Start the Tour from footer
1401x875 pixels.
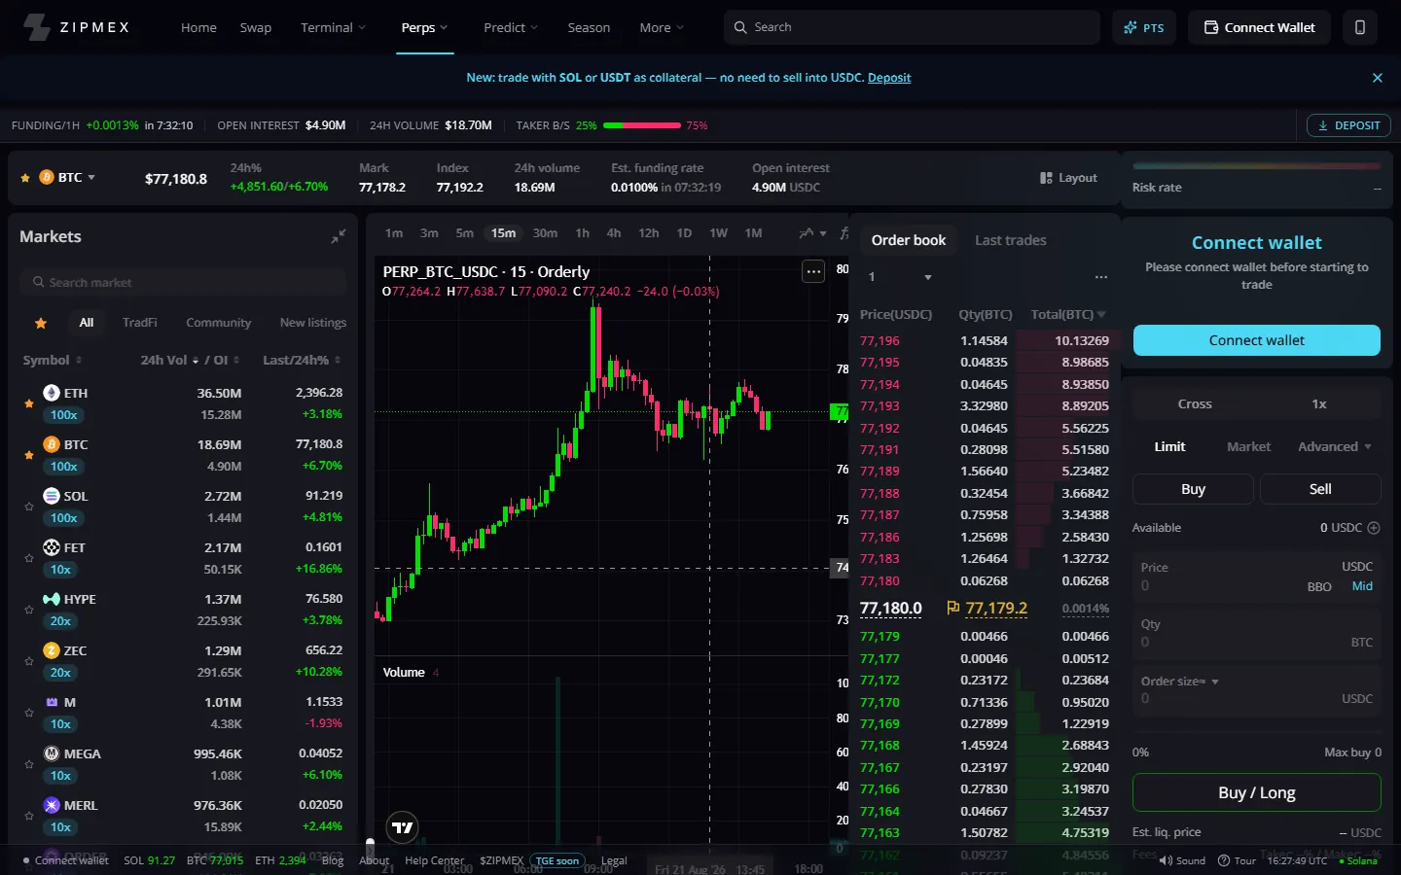coord(1237,860)
